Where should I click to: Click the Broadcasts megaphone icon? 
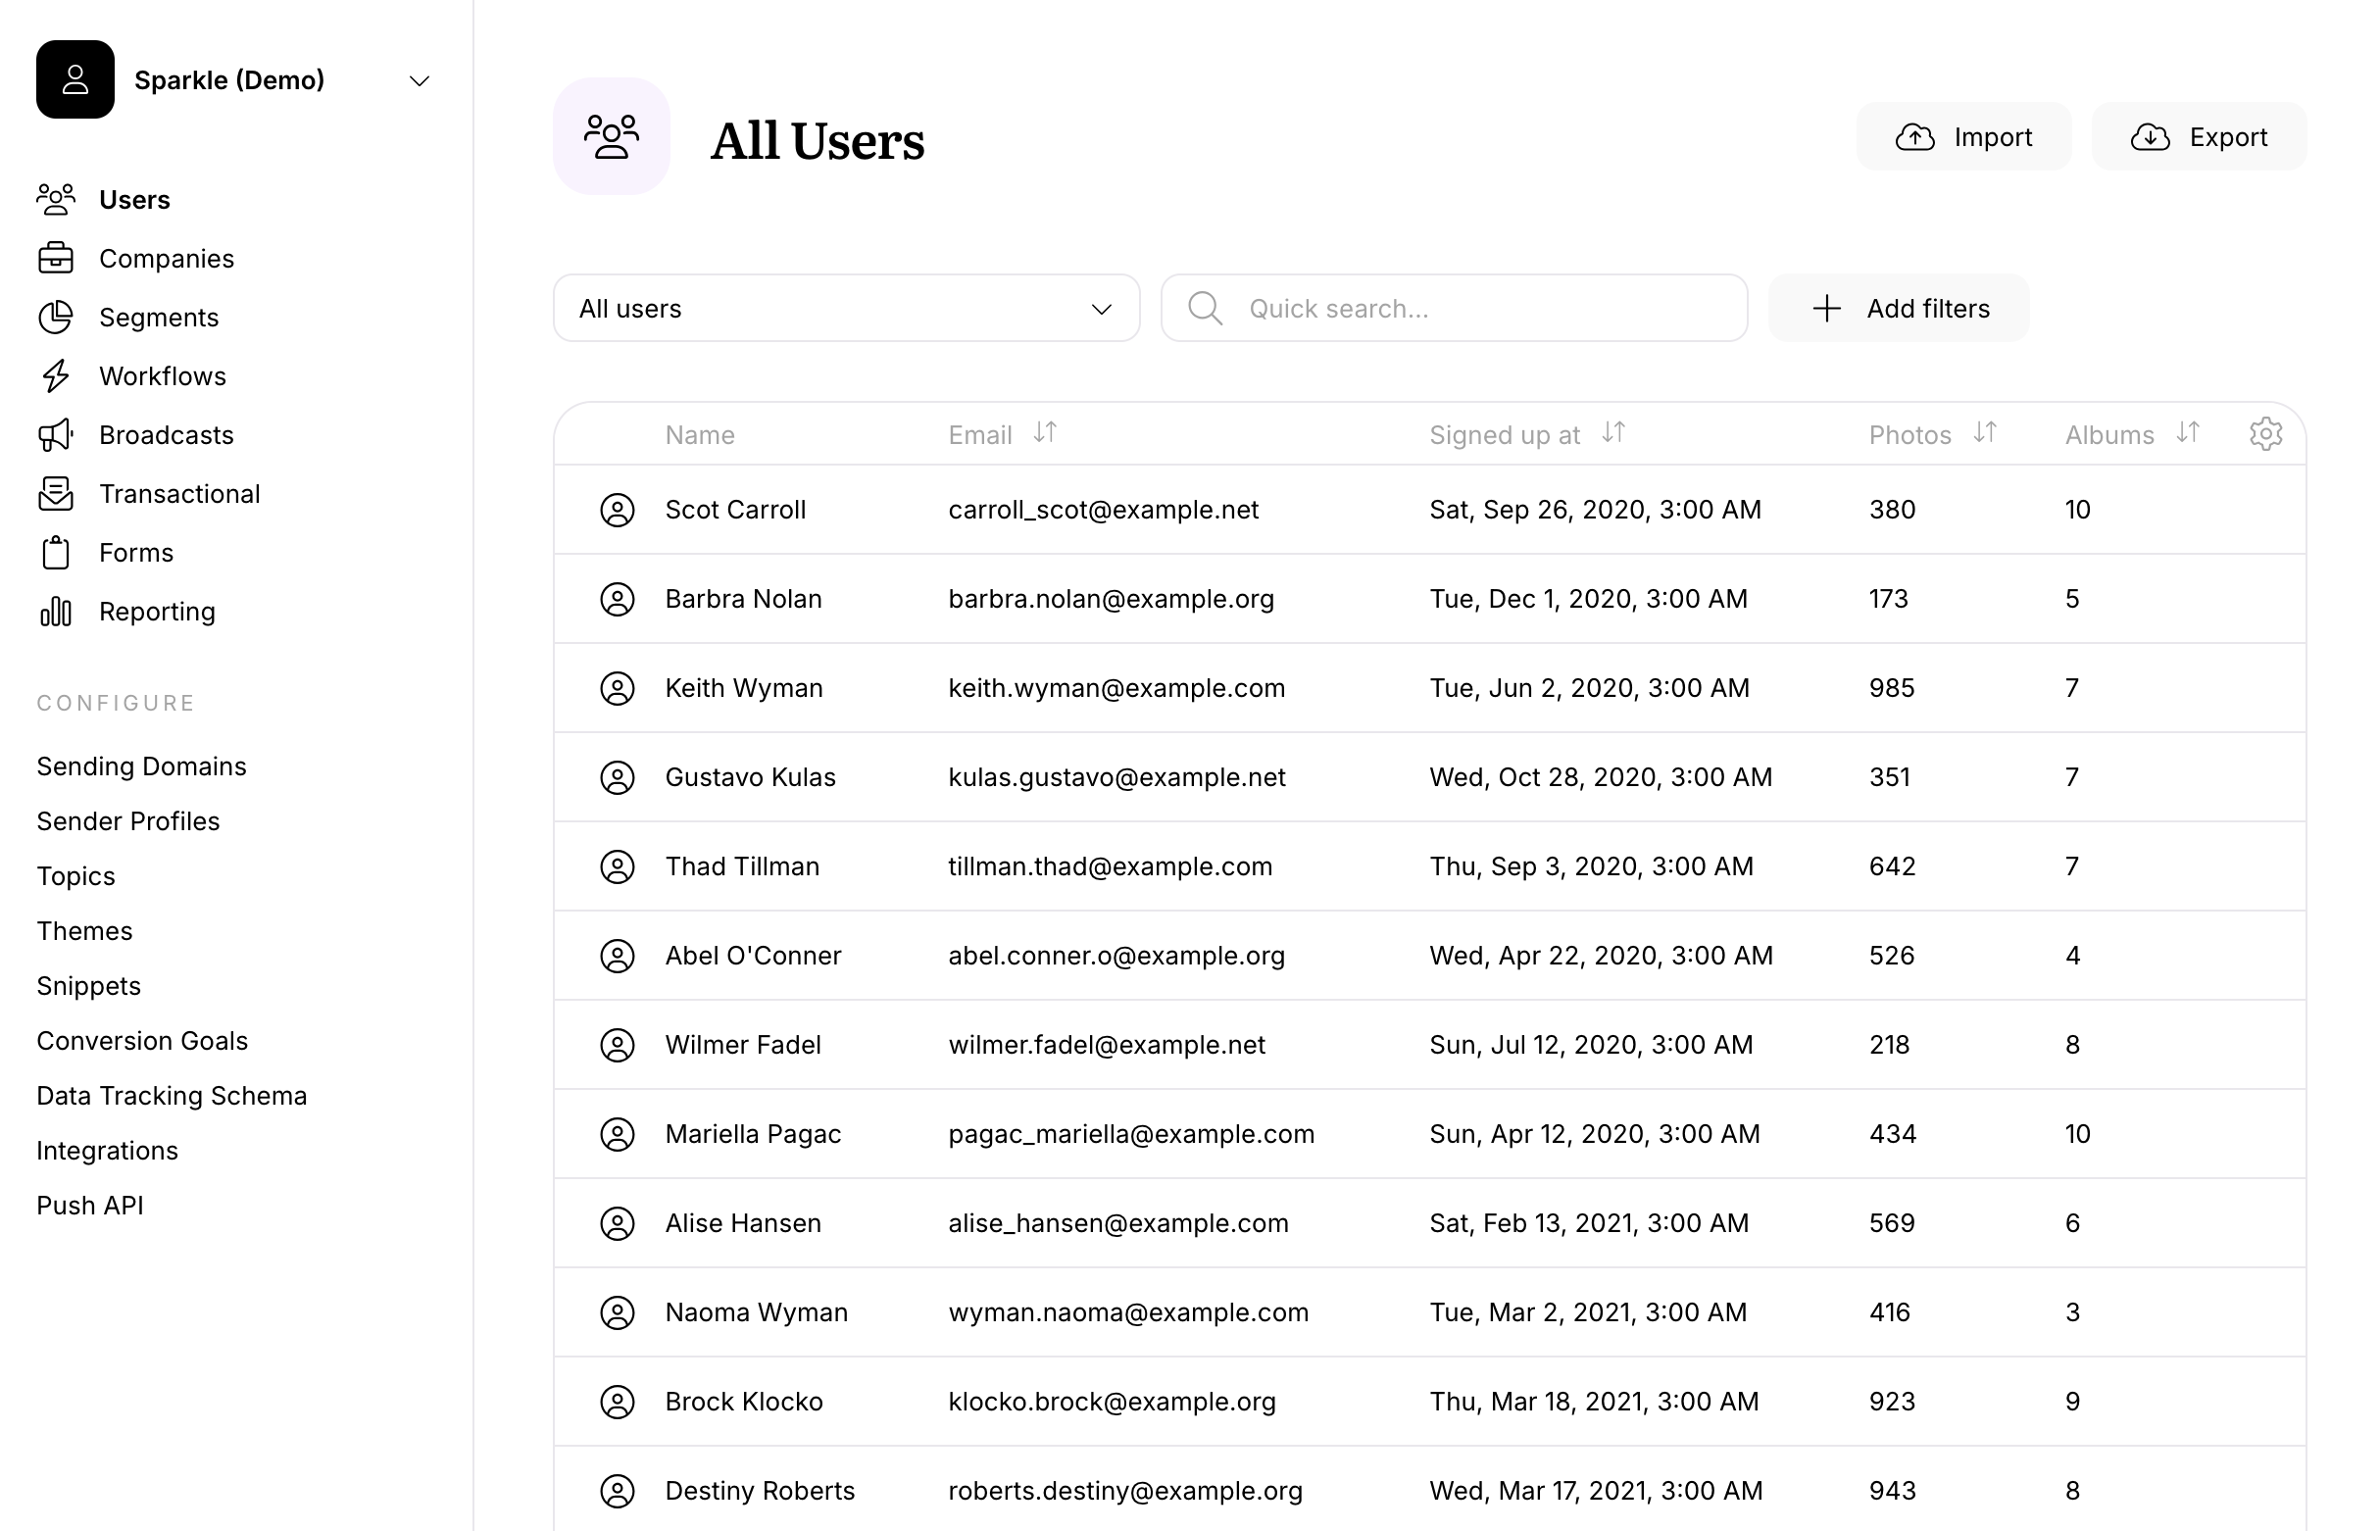[x=56, y=434]
